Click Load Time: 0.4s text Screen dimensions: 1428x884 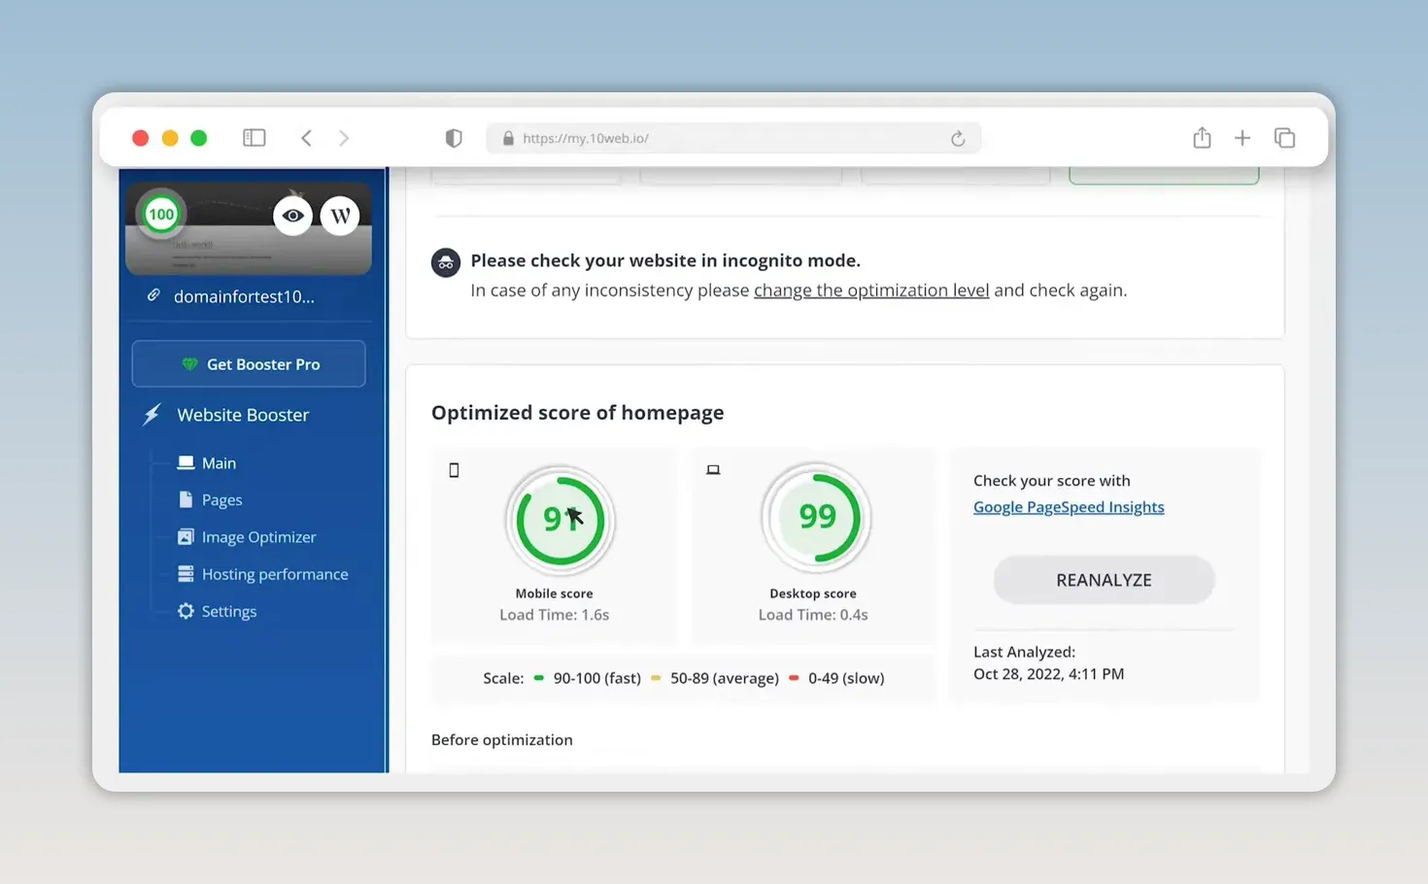coord(813,615)
